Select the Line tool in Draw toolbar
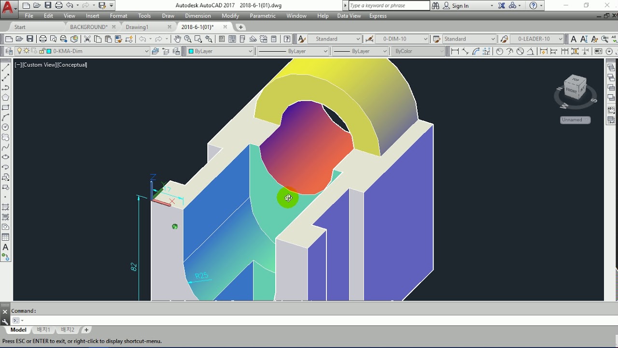The width and height of the screenshot is (618, 348). point(5,68)
